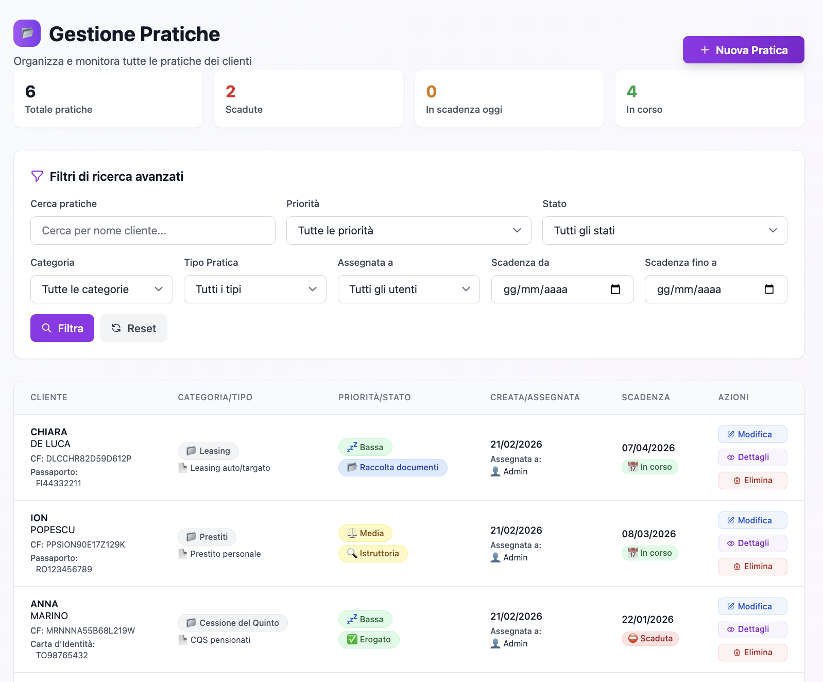Click the purple folder app icon
This screenshot has height=682, width=823.
(x=27, y=33)
